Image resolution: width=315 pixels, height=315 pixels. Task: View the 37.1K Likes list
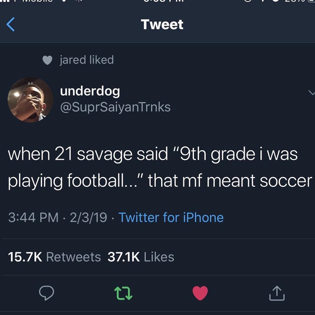click(x=141, y=257)
